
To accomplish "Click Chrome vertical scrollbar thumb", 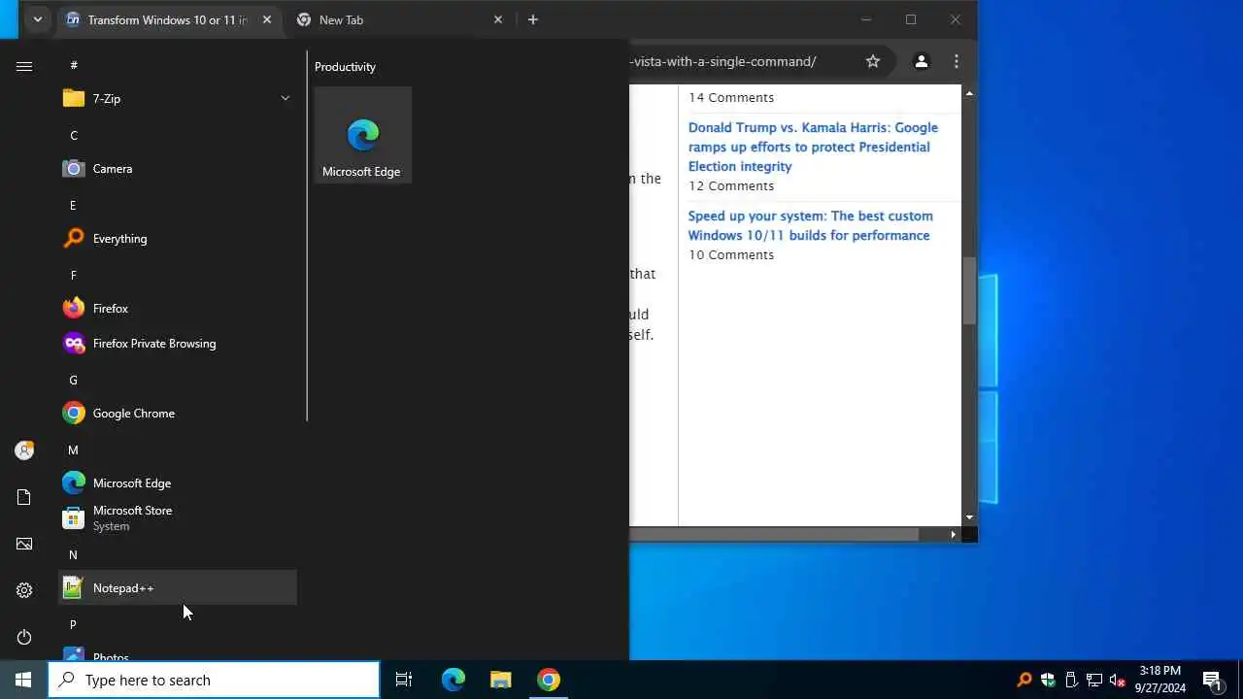I will [x=969, y=290].
